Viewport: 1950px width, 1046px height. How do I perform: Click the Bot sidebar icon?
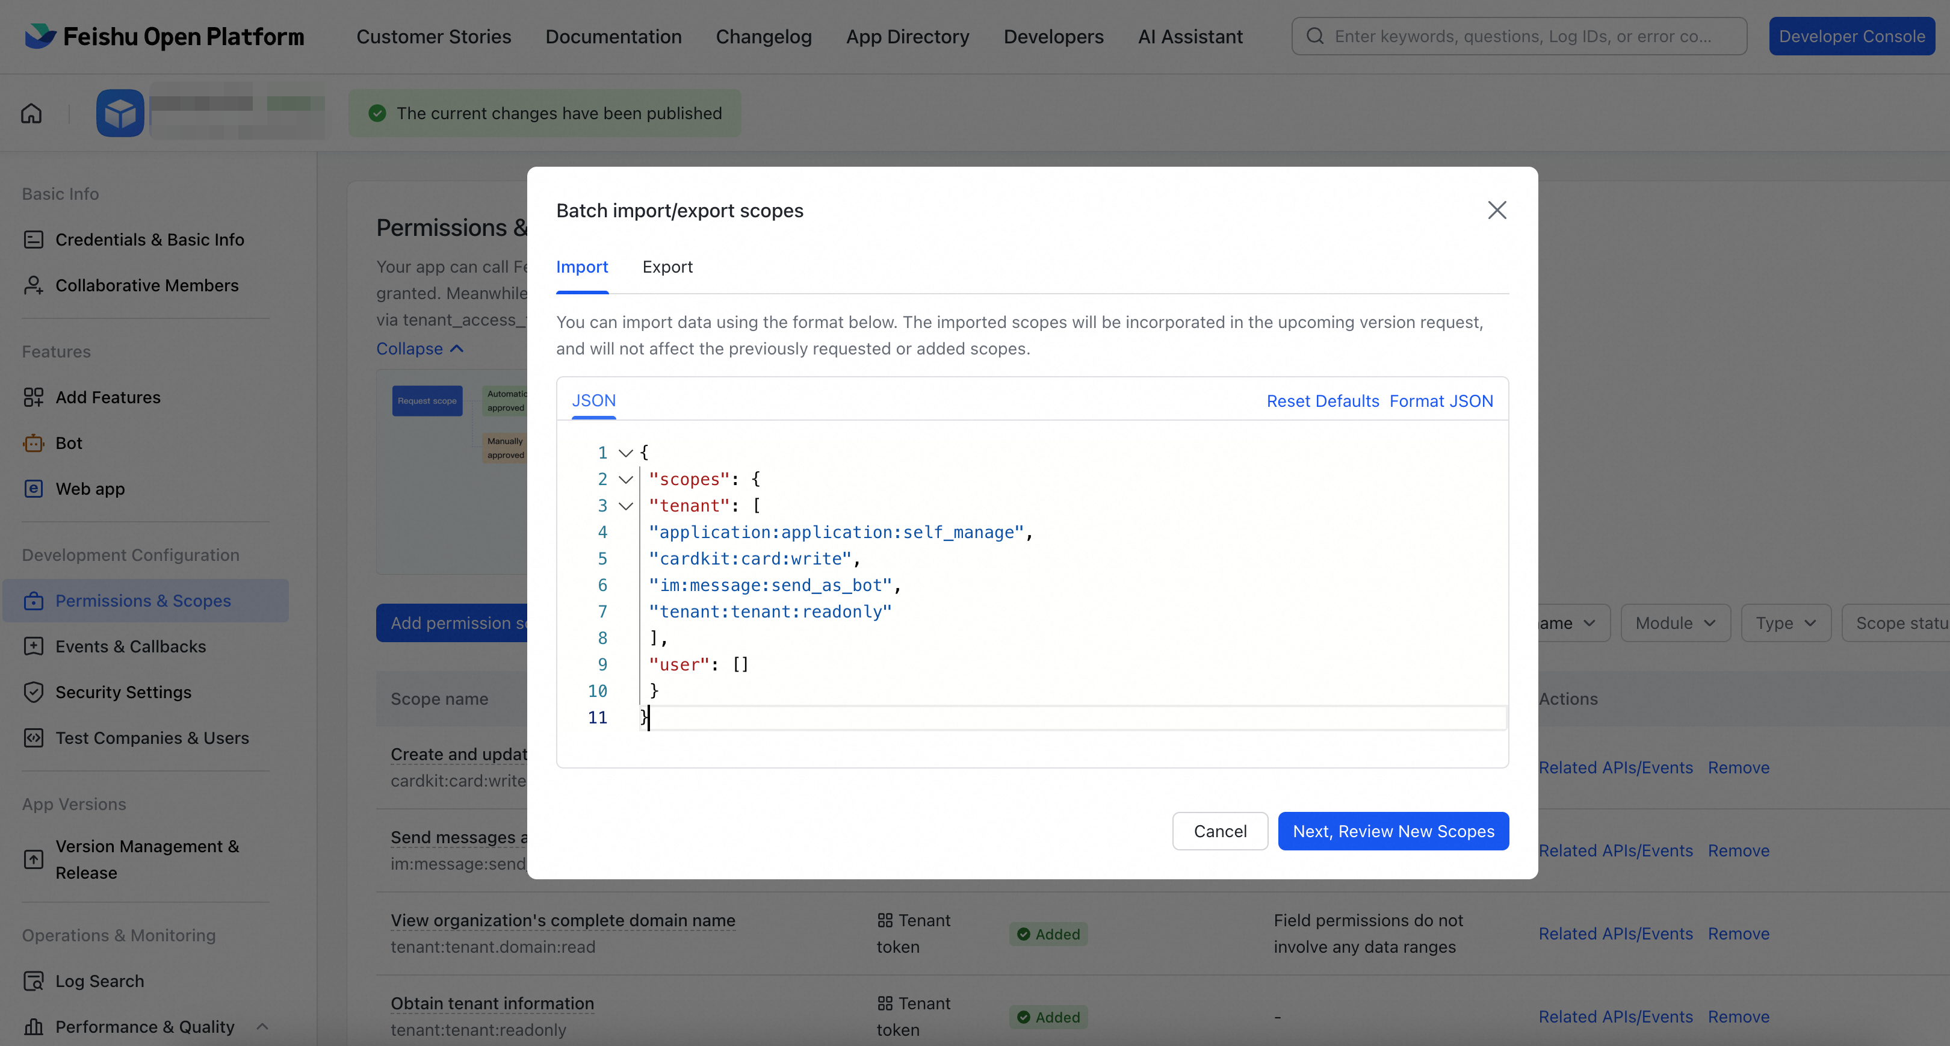(33, 444)
